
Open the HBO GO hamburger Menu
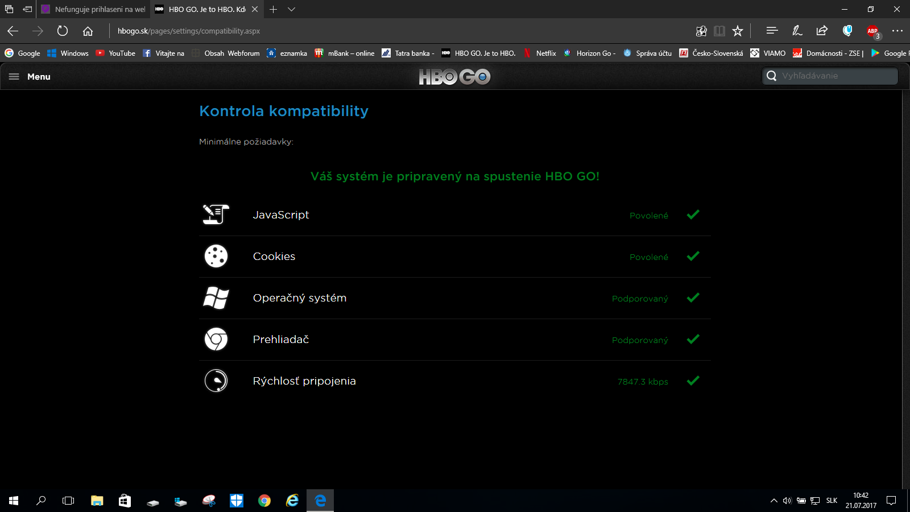[30, 76]
